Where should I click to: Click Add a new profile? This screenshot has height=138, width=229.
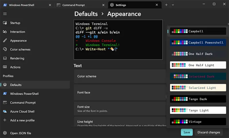coord(35,120)
